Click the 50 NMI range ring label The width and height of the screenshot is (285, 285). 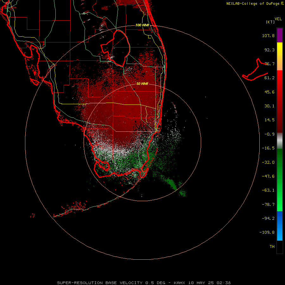tap(142, 84)
